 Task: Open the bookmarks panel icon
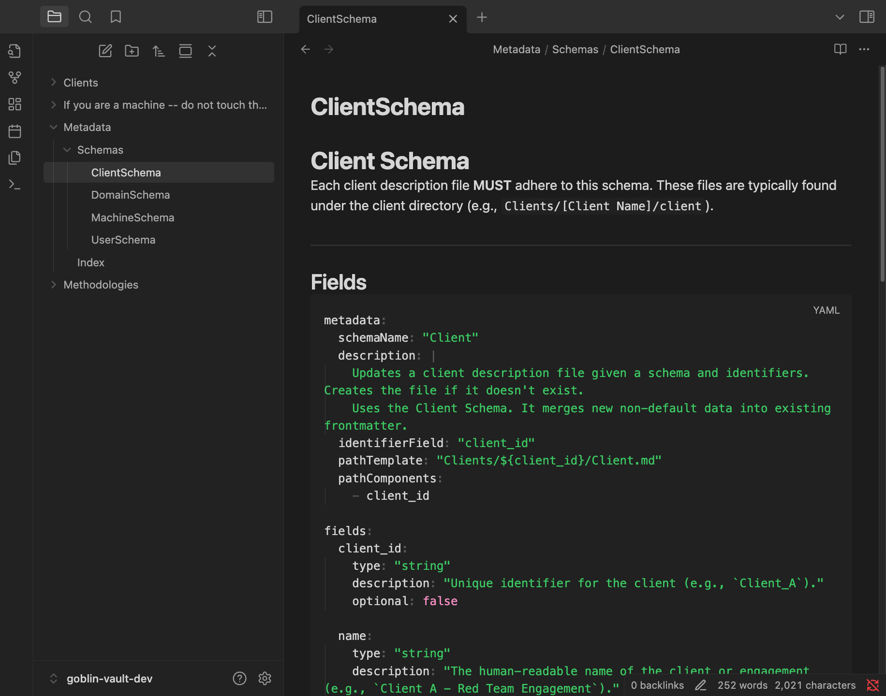(x=116, y=17)
